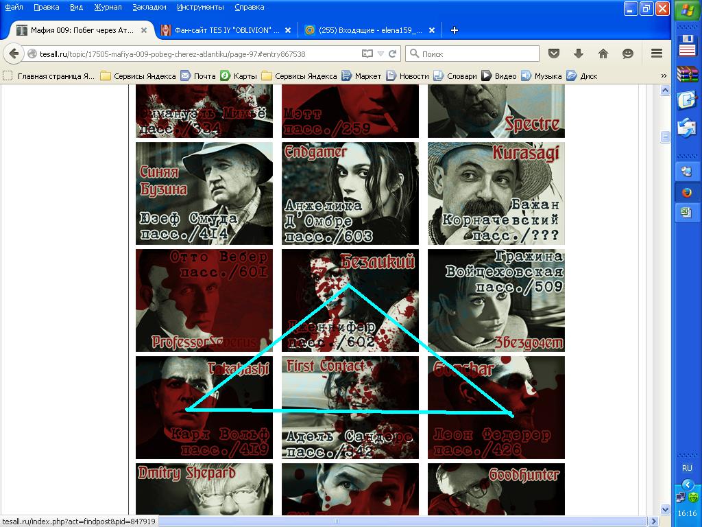Open the Spectre card
The width and height of the screenshot is (702, 527).
pyautogui.click(x=496, y=111)
